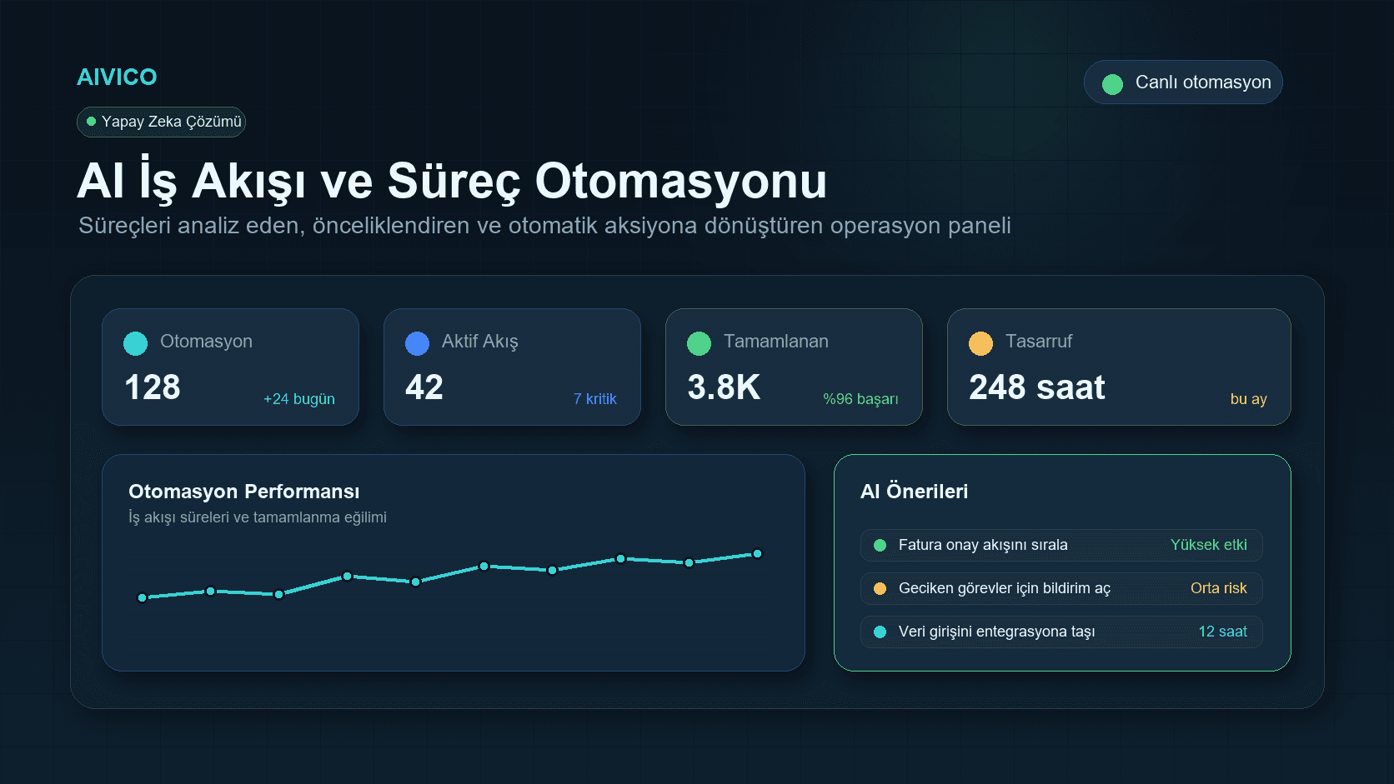
Task: Click the green dot beside Fatura onay suggestion
Action: (x=880, y=545)
